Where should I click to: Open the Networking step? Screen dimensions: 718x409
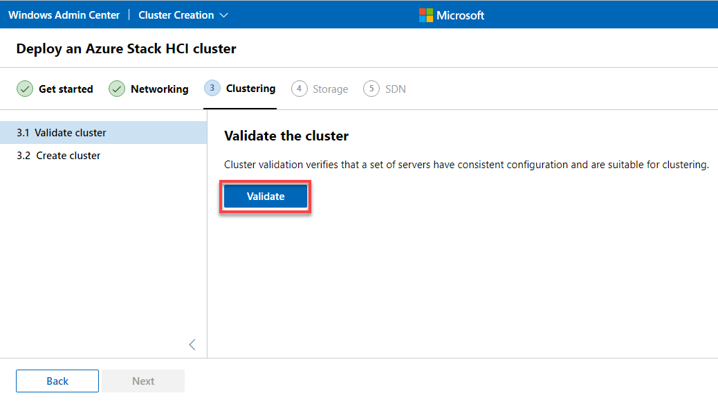[148, 89]
